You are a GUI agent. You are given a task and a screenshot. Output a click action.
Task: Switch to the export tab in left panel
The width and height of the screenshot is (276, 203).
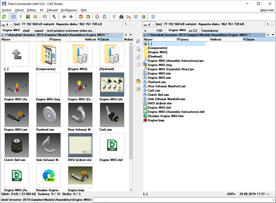[x=39, y=30]
